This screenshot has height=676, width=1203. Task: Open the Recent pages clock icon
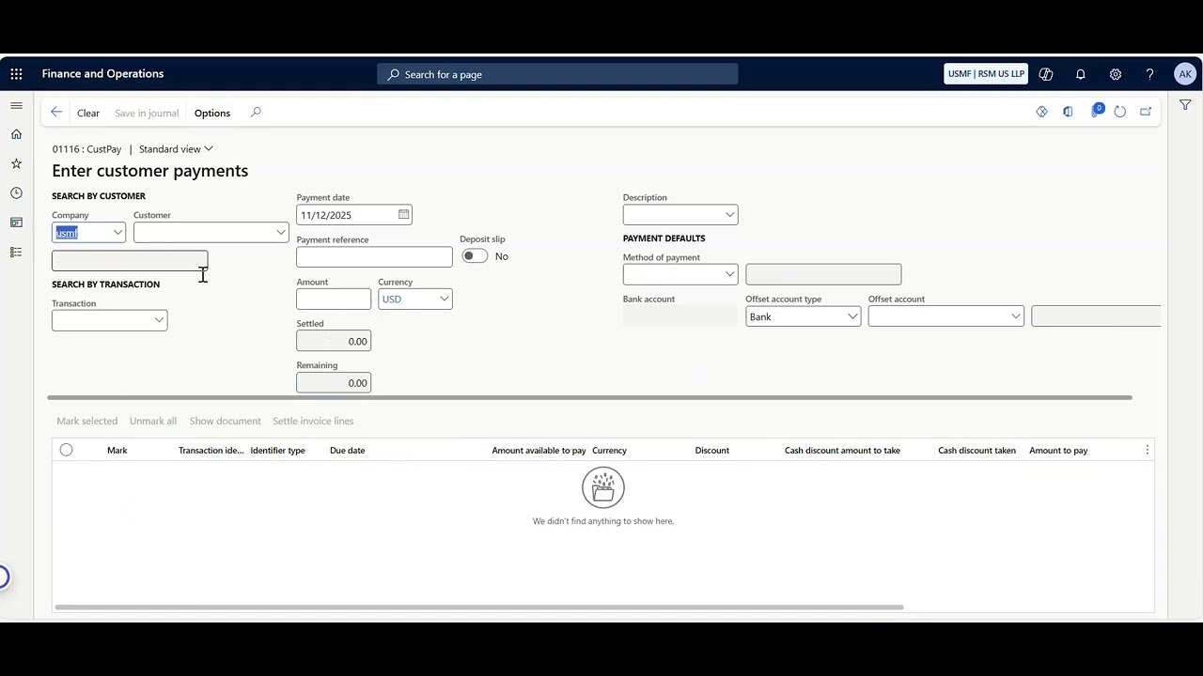tap(16, 193)
